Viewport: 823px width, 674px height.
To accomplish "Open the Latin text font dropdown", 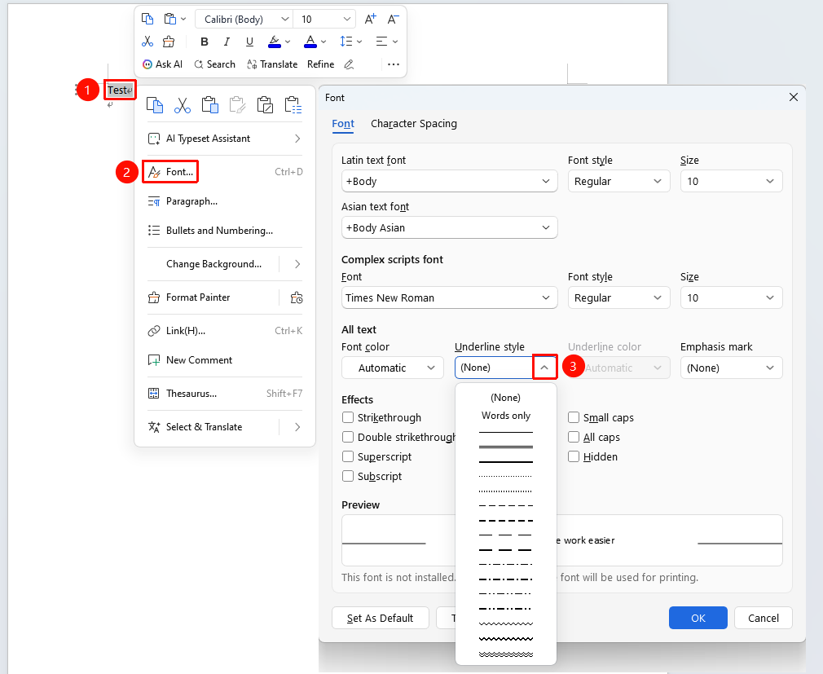I will click(x=449, y=181).
